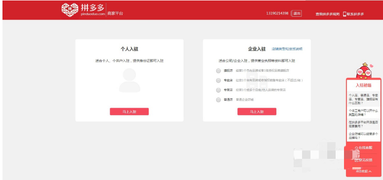
Task: Open FAQ about store type differences (个人店、普通店…)
Action: pos(363,99)
